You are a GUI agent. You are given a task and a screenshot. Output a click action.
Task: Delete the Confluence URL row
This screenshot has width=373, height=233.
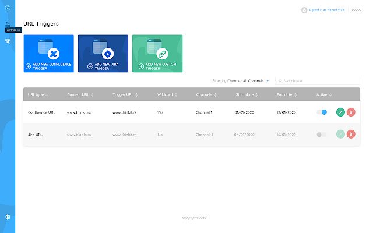point(351,112)
